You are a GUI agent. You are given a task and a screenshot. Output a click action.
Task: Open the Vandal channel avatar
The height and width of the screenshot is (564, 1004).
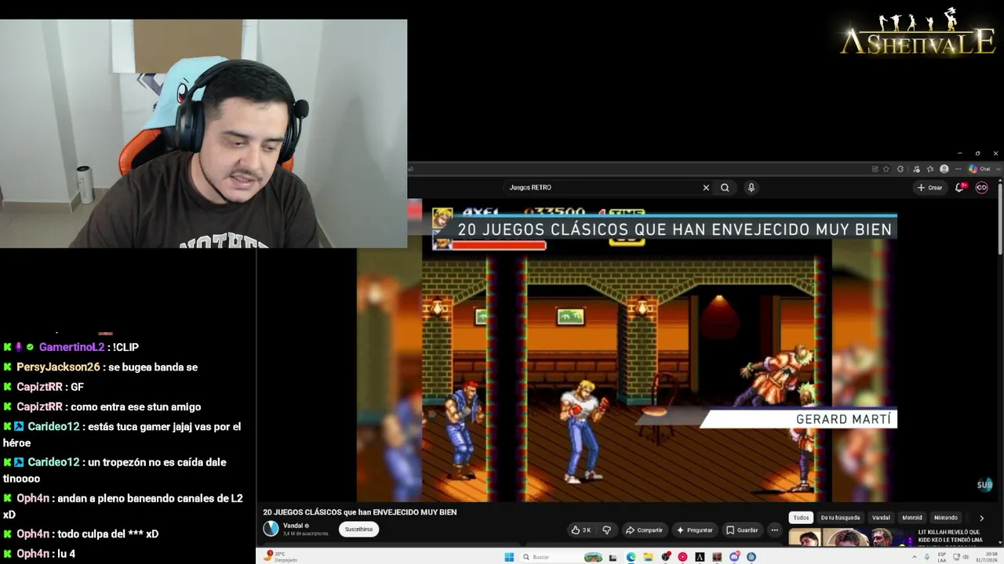click(x=271, y=529)
